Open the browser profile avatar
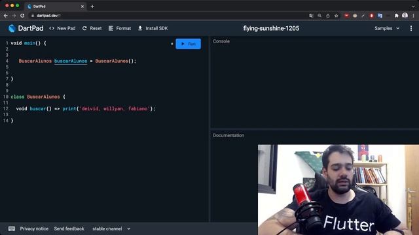 [x=405, y=16]
